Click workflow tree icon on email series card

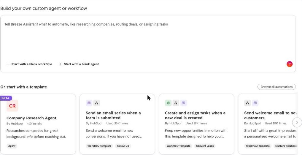97,103
